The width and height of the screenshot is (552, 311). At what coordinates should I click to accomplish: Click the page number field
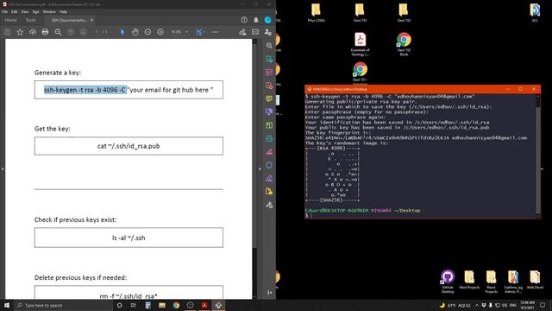click(97, 32)
